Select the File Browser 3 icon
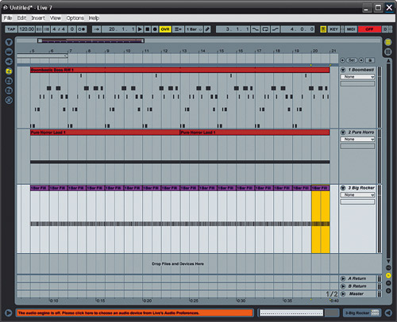The width and height of the screenshot is (397, 322). [x=9, y=90]
